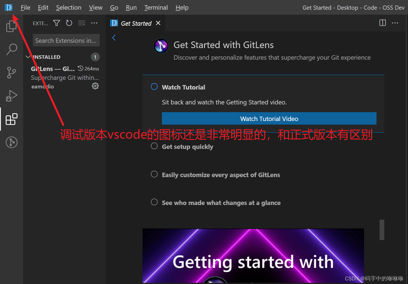Close the Get Started tab
408x284 pixels.
[x=158, y=23]
